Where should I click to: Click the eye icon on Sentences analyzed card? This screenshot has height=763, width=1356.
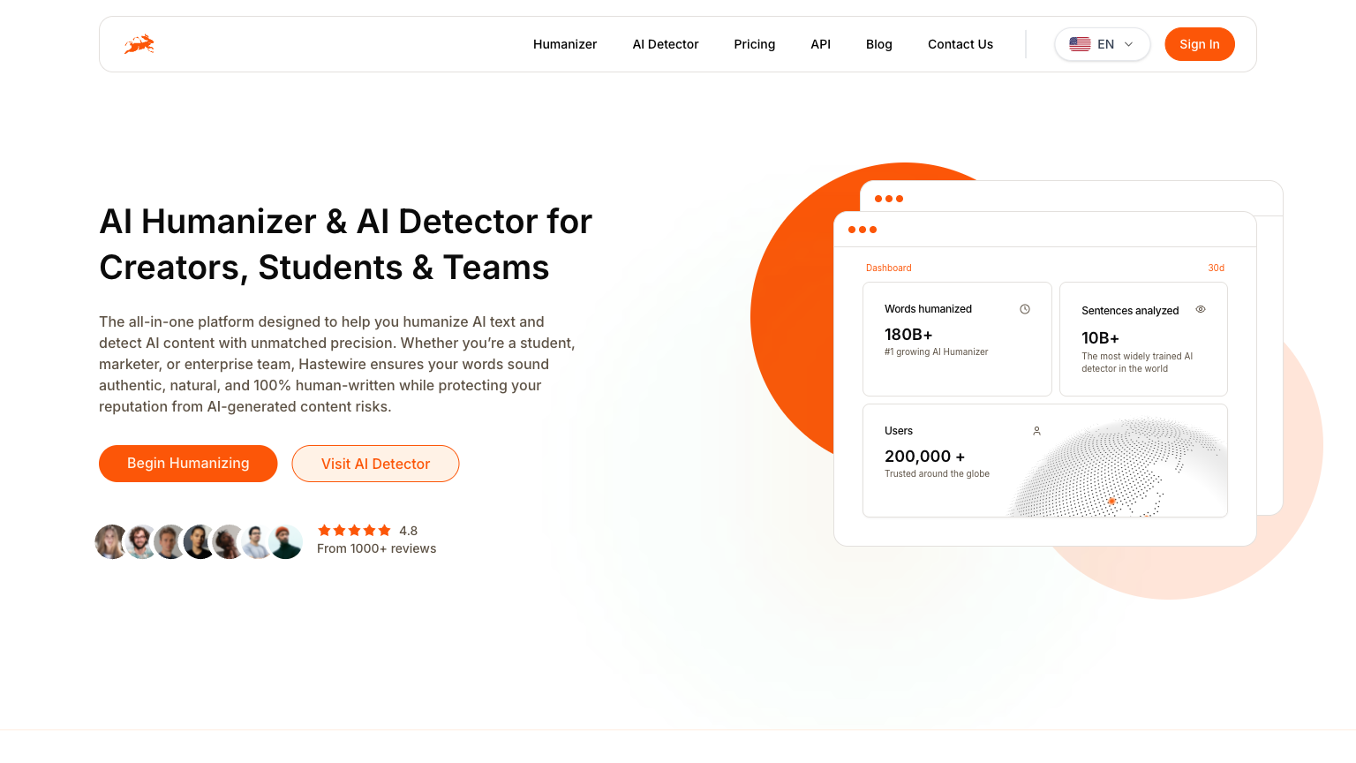[x=1201, y=309]
